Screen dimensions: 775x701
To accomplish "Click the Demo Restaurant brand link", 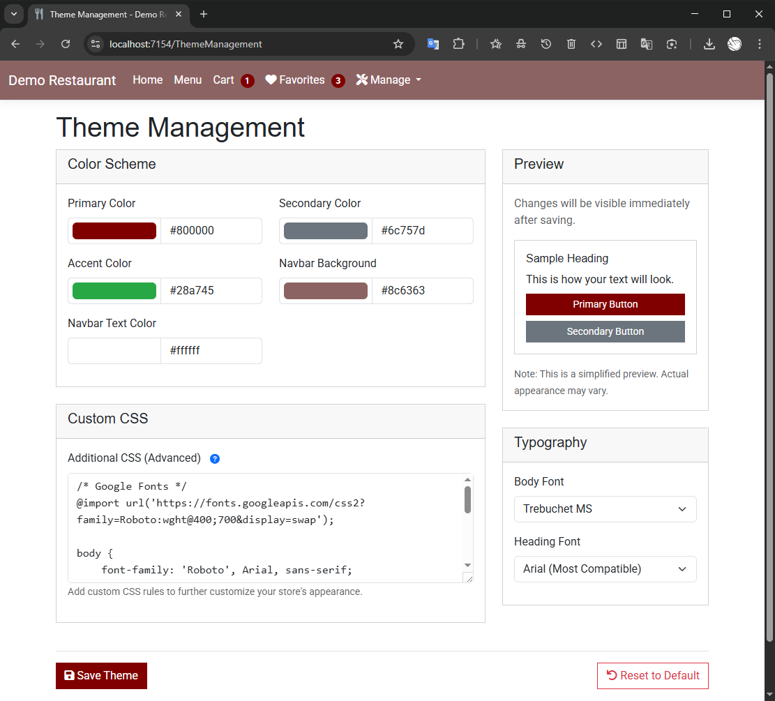I will click(x=62, y=80).
